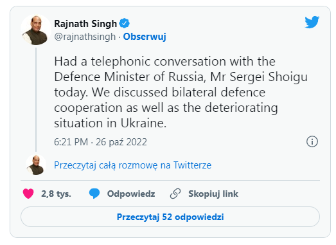Click the 26 paź 2022 date
Viewport: 336px width, 245px height.
click(x=121, y=142)
